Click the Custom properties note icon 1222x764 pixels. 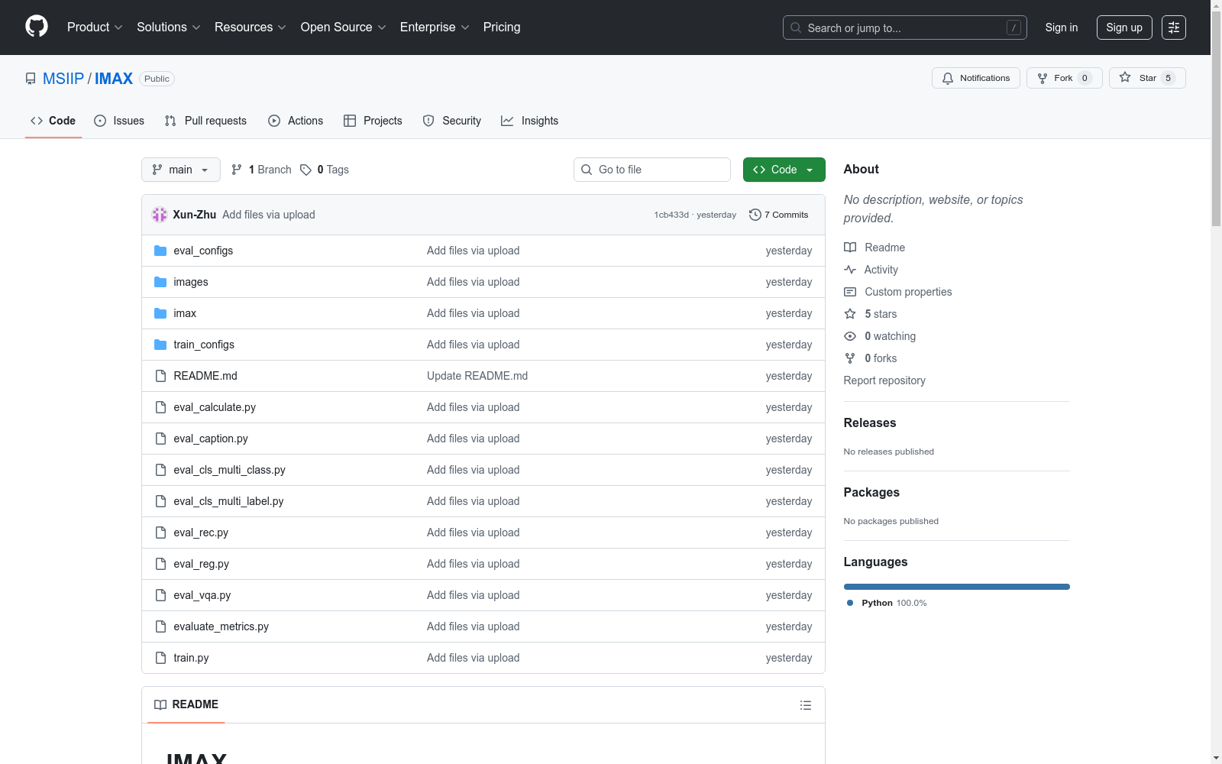coord(850,292)
